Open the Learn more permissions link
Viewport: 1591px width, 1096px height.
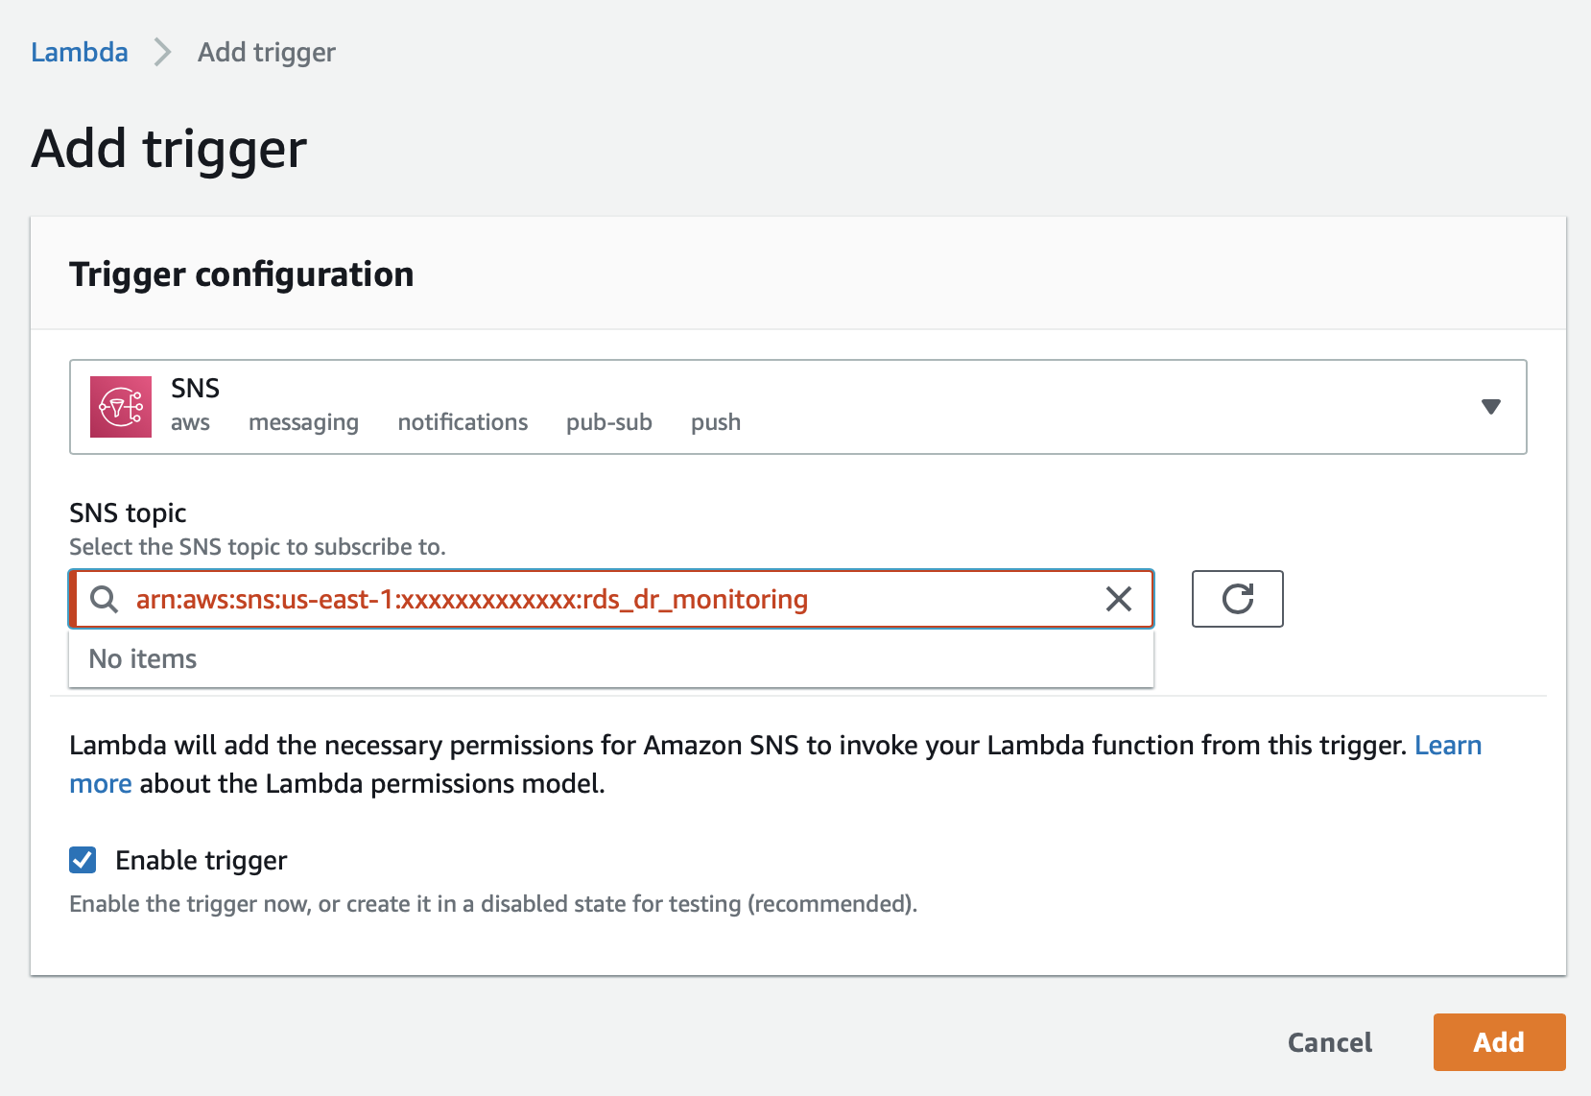1447,746
